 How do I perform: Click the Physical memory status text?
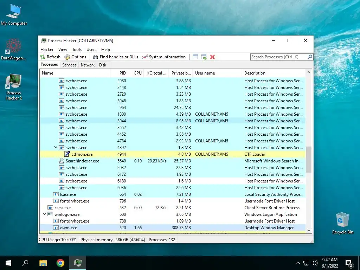pos(113,240)
